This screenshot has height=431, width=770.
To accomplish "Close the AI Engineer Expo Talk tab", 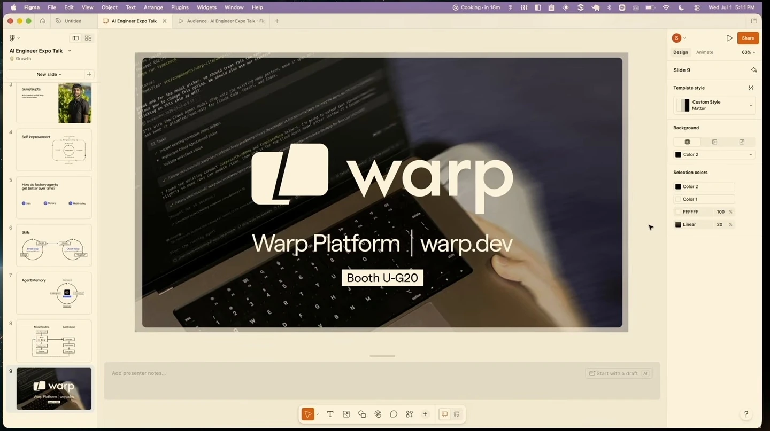I will click(165, 21).
